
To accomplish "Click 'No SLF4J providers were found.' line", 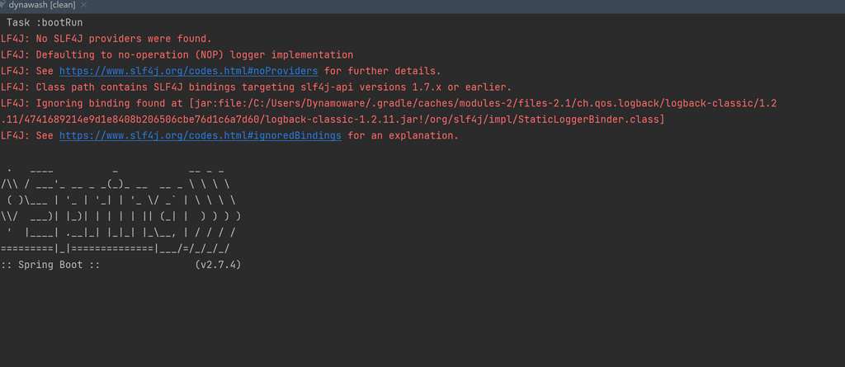I will pos(106,39).
